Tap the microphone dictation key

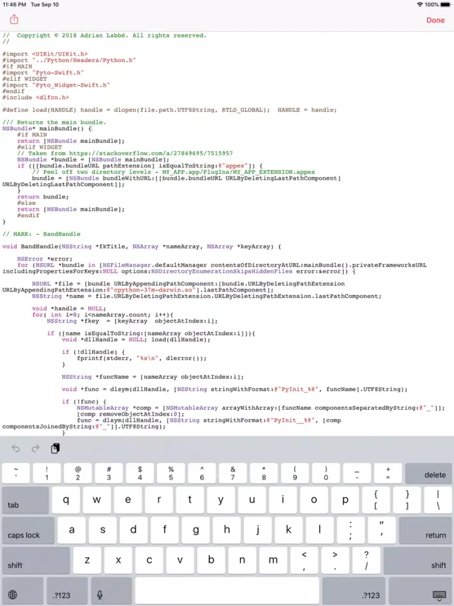pyautogui.click(x=99, y=594)
